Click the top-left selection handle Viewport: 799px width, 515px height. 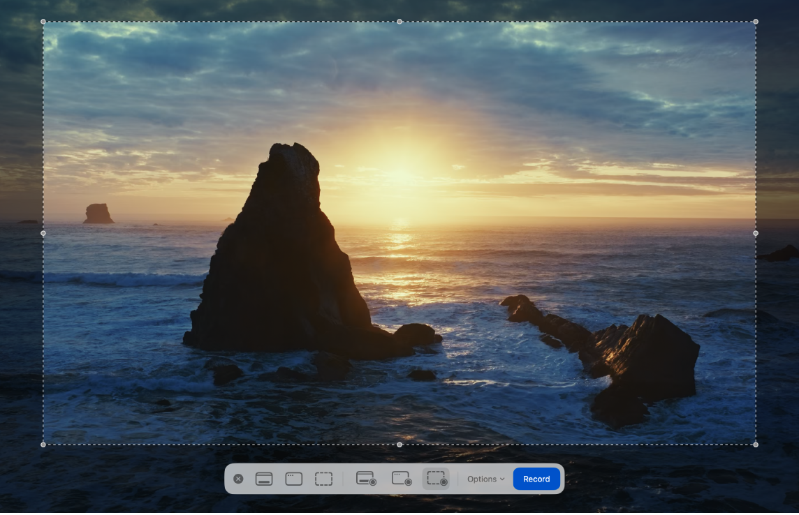coord(43,22)
